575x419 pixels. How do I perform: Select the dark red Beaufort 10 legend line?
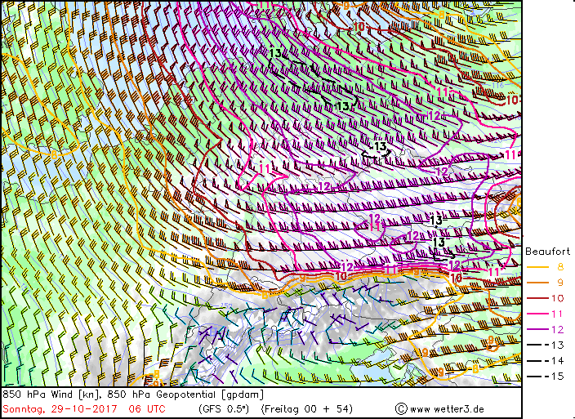538,298
